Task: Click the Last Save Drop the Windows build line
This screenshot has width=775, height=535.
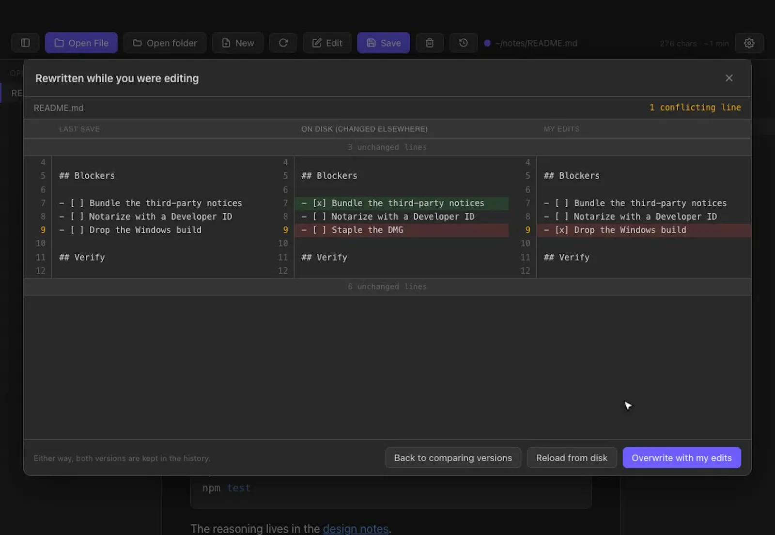Action: click(130, 230)
